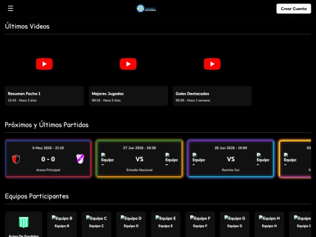316x237 pixels.
Task: Select the 08:10 - Hace 5 días text
Action: point(106,101)
